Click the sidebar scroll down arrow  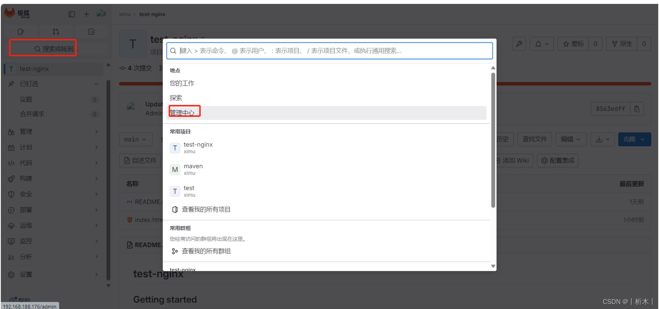(x=108, y=286)
